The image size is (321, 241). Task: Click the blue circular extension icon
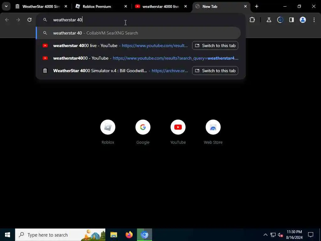(x=280, y=20)
